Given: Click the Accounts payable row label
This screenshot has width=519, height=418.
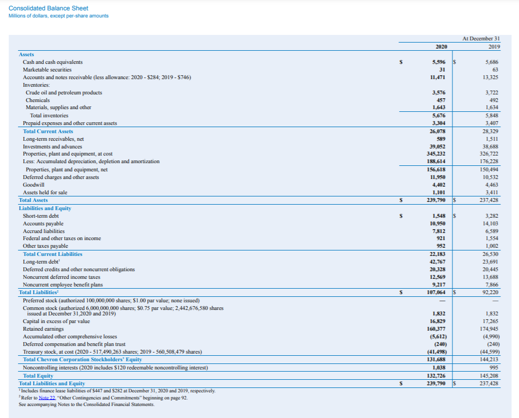Looking at the screenshot, I should pyautogui.click(x=43, y=224).
